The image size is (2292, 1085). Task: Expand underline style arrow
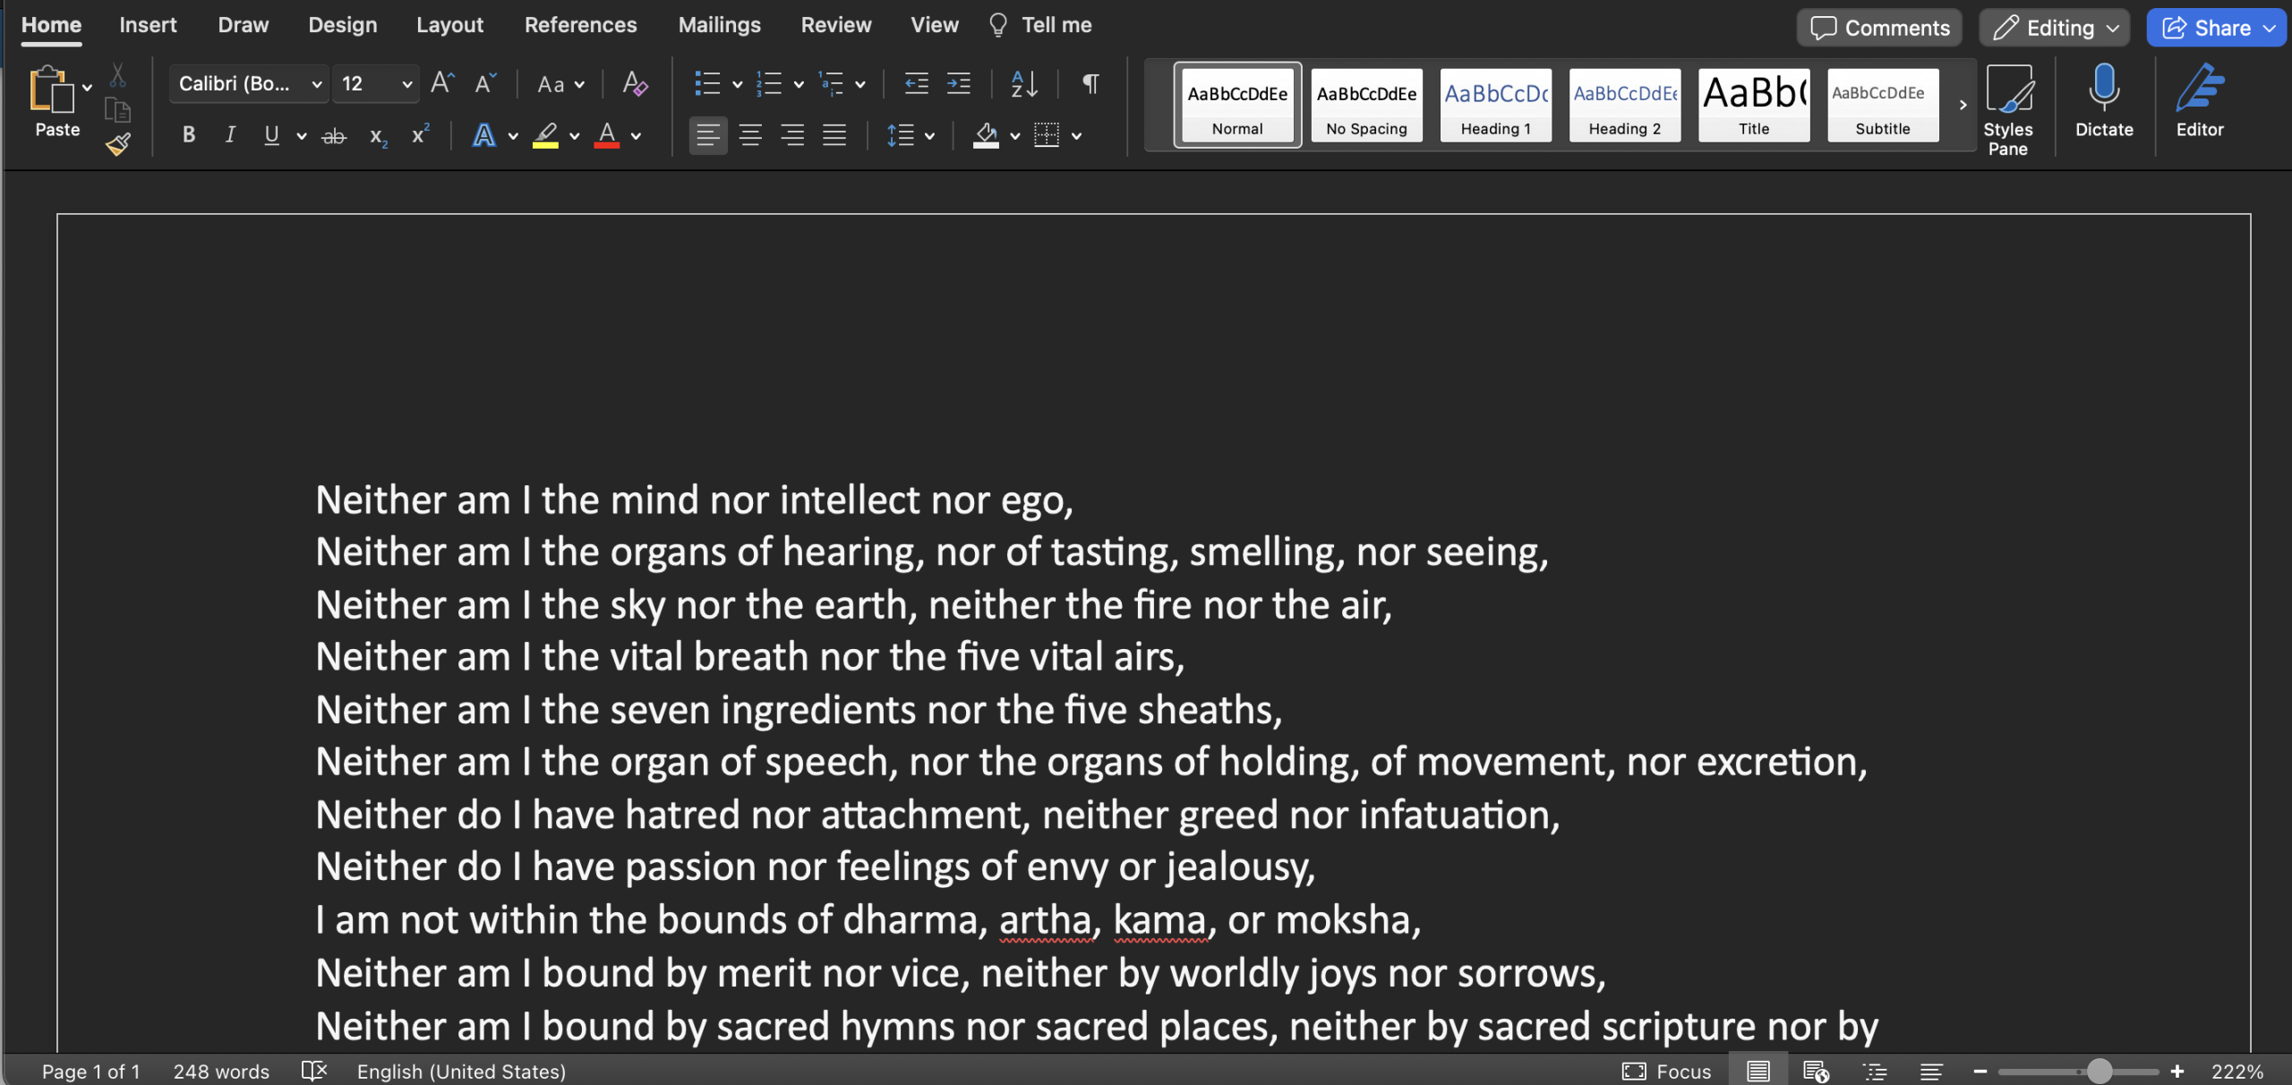tap(302, 136)
